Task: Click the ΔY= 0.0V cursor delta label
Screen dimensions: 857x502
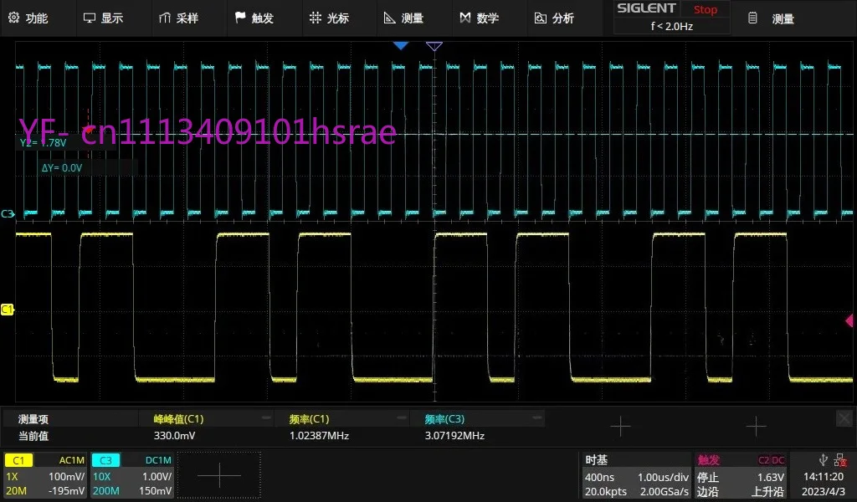Action: 62,167
